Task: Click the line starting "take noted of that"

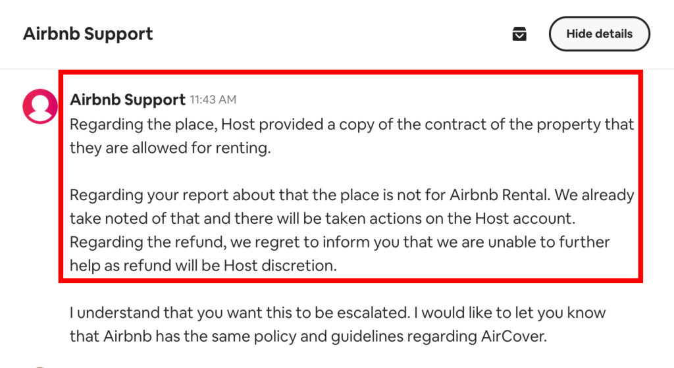Action: [x=323, y=219]
